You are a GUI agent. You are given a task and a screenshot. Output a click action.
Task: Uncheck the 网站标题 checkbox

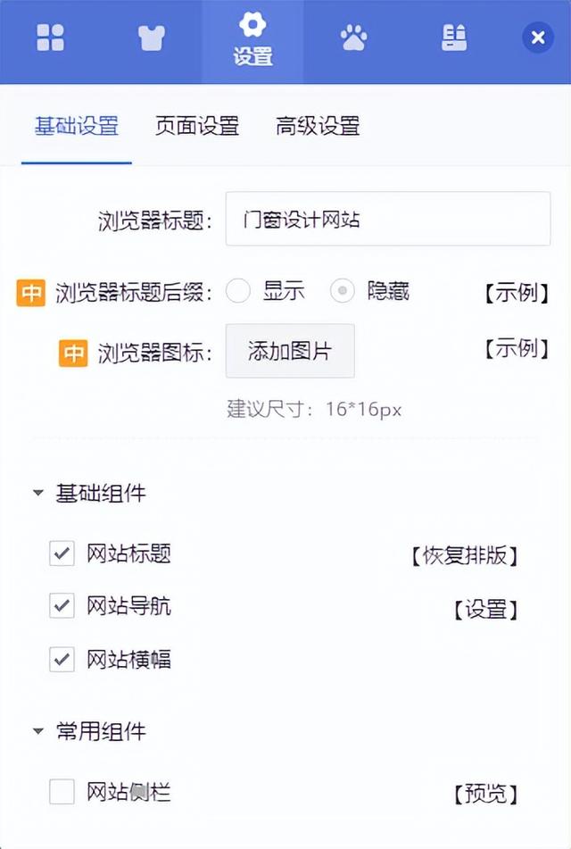tap(61, 554)
